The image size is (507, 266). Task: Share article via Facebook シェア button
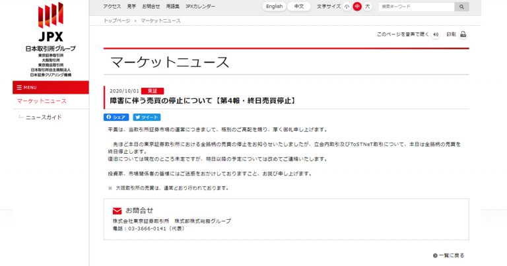[x=117, y=117]
